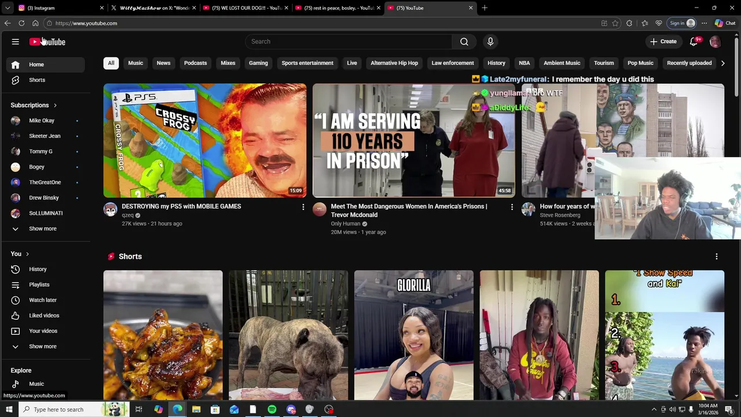
Task: Open browser extensions puzzle icon
Action: coord(629,23)
